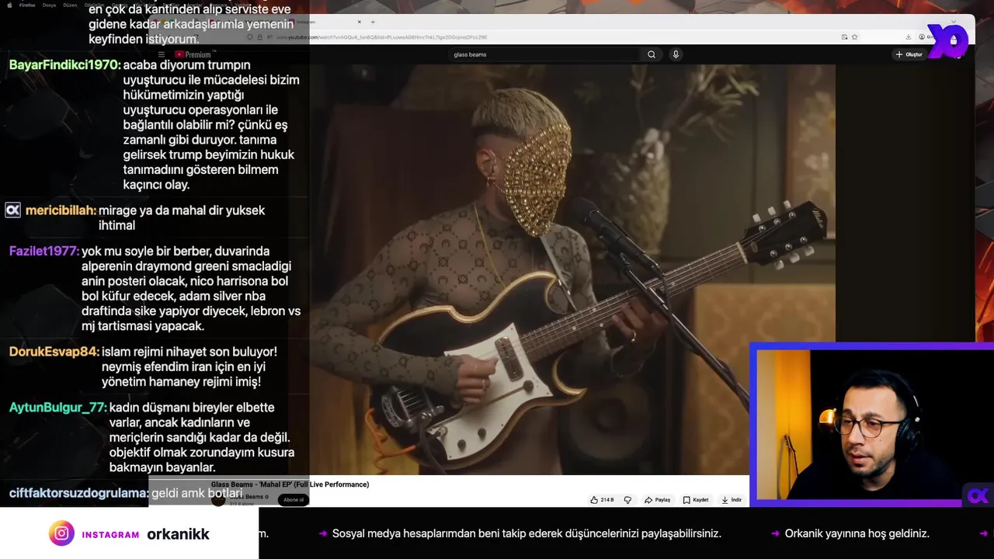Click the video title 'Glass Beams - Mahal EP'

click(290, 484)
